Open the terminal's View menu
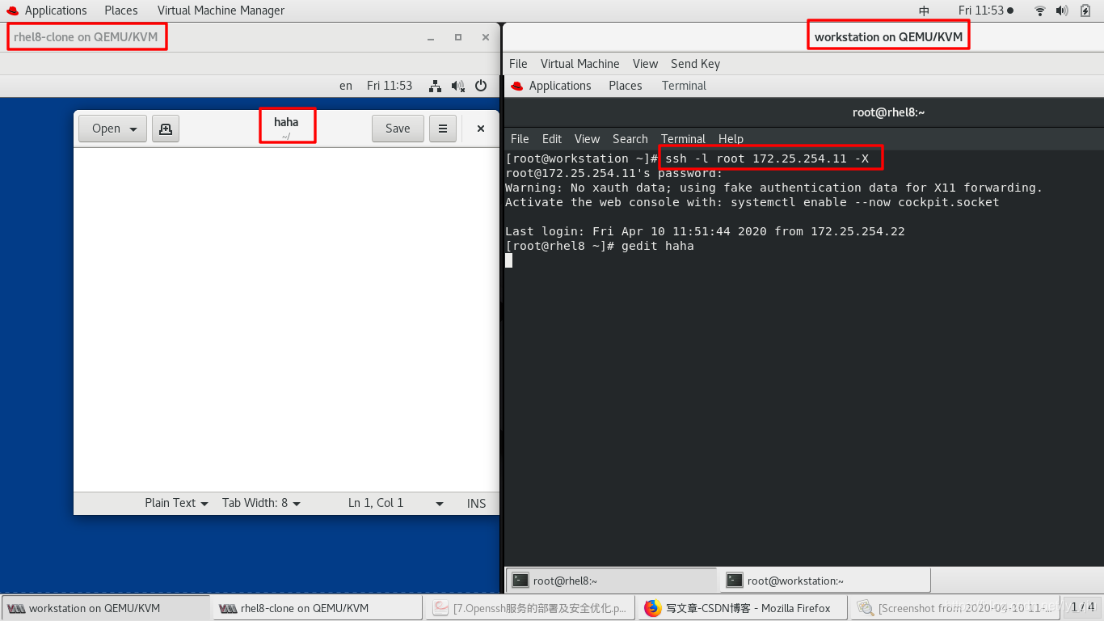Viewport: 1104px width, 621px height. (587, 139)
